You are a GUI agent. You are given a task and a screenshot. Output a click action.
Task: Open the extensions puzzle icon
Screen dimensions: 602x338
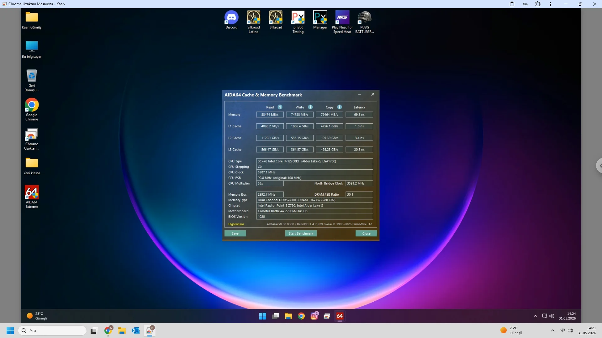coord(538,4)
